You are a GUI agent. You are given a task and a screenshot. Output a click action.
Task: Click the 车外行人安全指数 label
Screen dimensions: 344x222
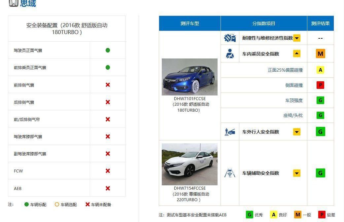tap(260, 132)
